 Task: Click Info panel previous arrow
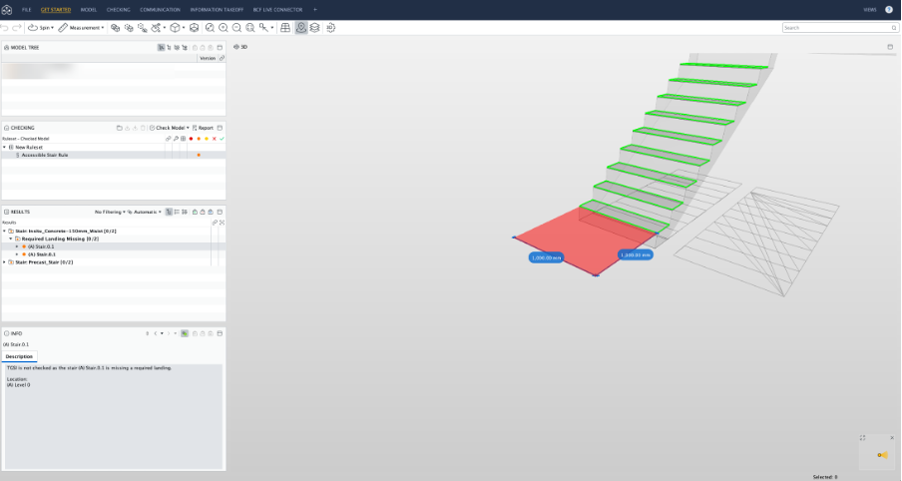point(156,333)
